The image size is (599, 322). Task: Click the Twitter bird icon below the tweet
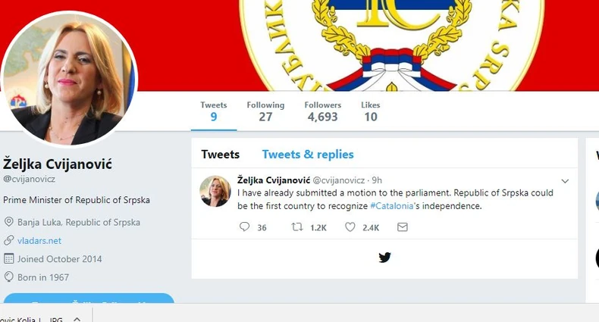click(x=384, y=258)
